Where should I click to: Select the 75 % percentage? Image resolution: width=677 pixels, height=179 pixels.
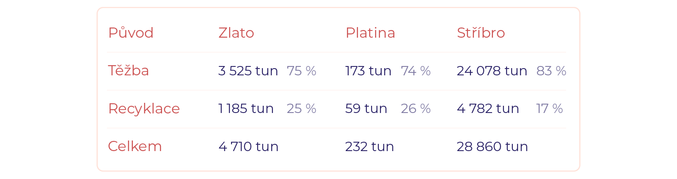tap(301, 71)
